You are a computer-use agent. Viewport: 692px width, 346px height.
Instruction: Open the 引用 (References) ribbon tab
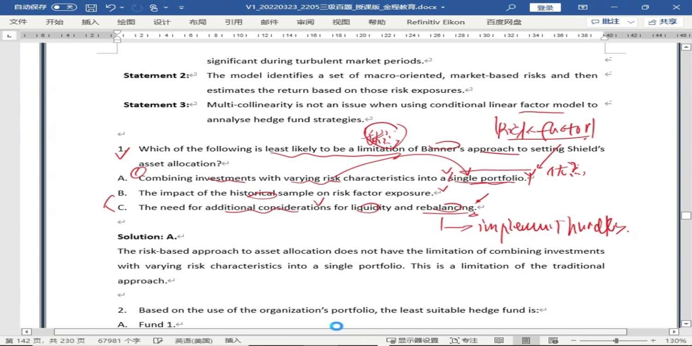(x=233, y=22)
